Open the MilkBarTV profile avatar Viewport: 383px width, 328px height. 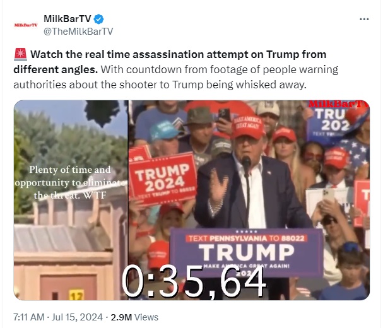coord(26,25)
